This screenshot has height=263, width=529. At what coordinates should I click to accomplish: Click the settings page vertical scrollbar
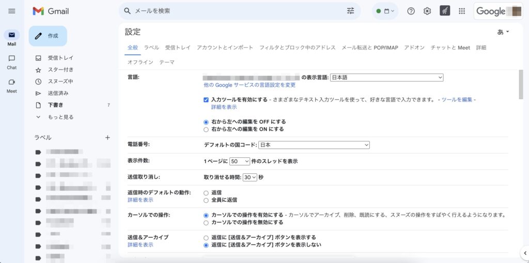(x=520, y=85)
